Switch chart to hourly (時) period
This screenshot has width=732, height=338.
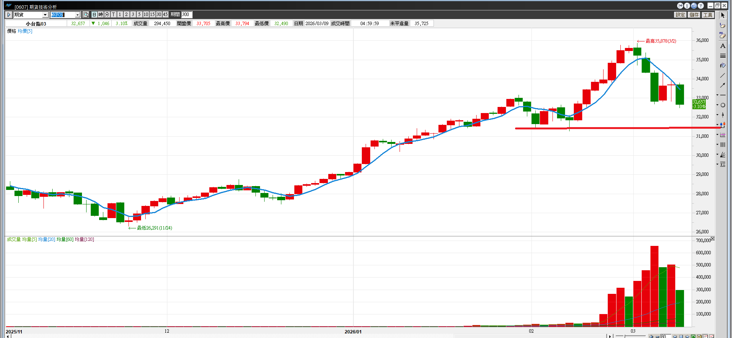point(101,14)
